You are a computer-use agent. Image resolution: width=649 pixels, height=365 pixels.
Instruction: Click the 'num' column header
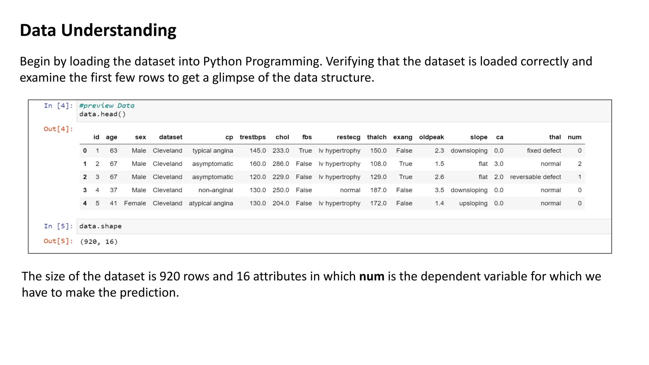point(574,137)
